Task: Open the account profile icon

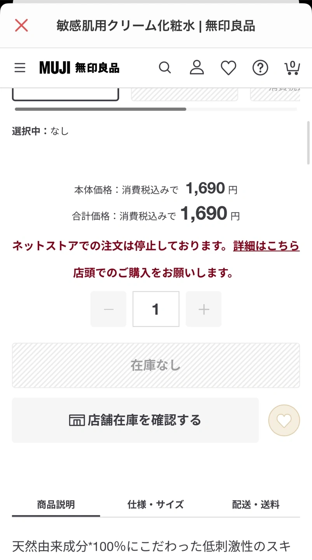Action: (197, 68)
